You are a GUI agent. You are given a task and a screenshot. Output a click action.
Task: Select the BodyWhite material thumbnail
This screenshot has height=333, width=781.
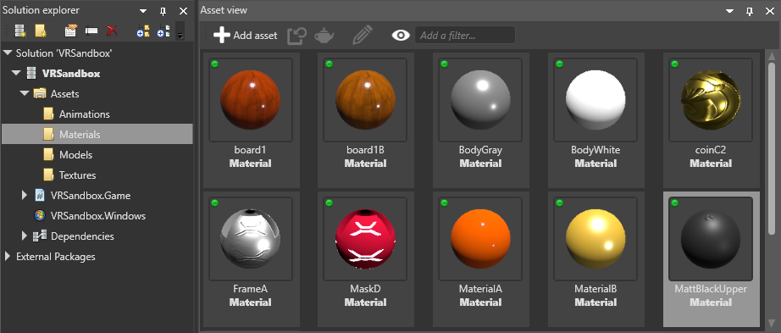tap(595, 100)
